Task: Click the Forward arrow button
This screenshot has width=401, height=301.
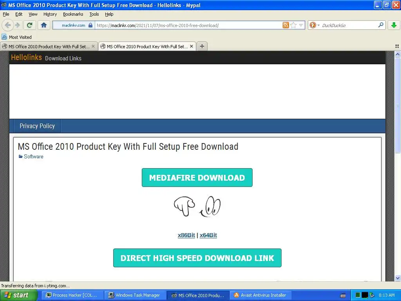Action: coord(17,25)
